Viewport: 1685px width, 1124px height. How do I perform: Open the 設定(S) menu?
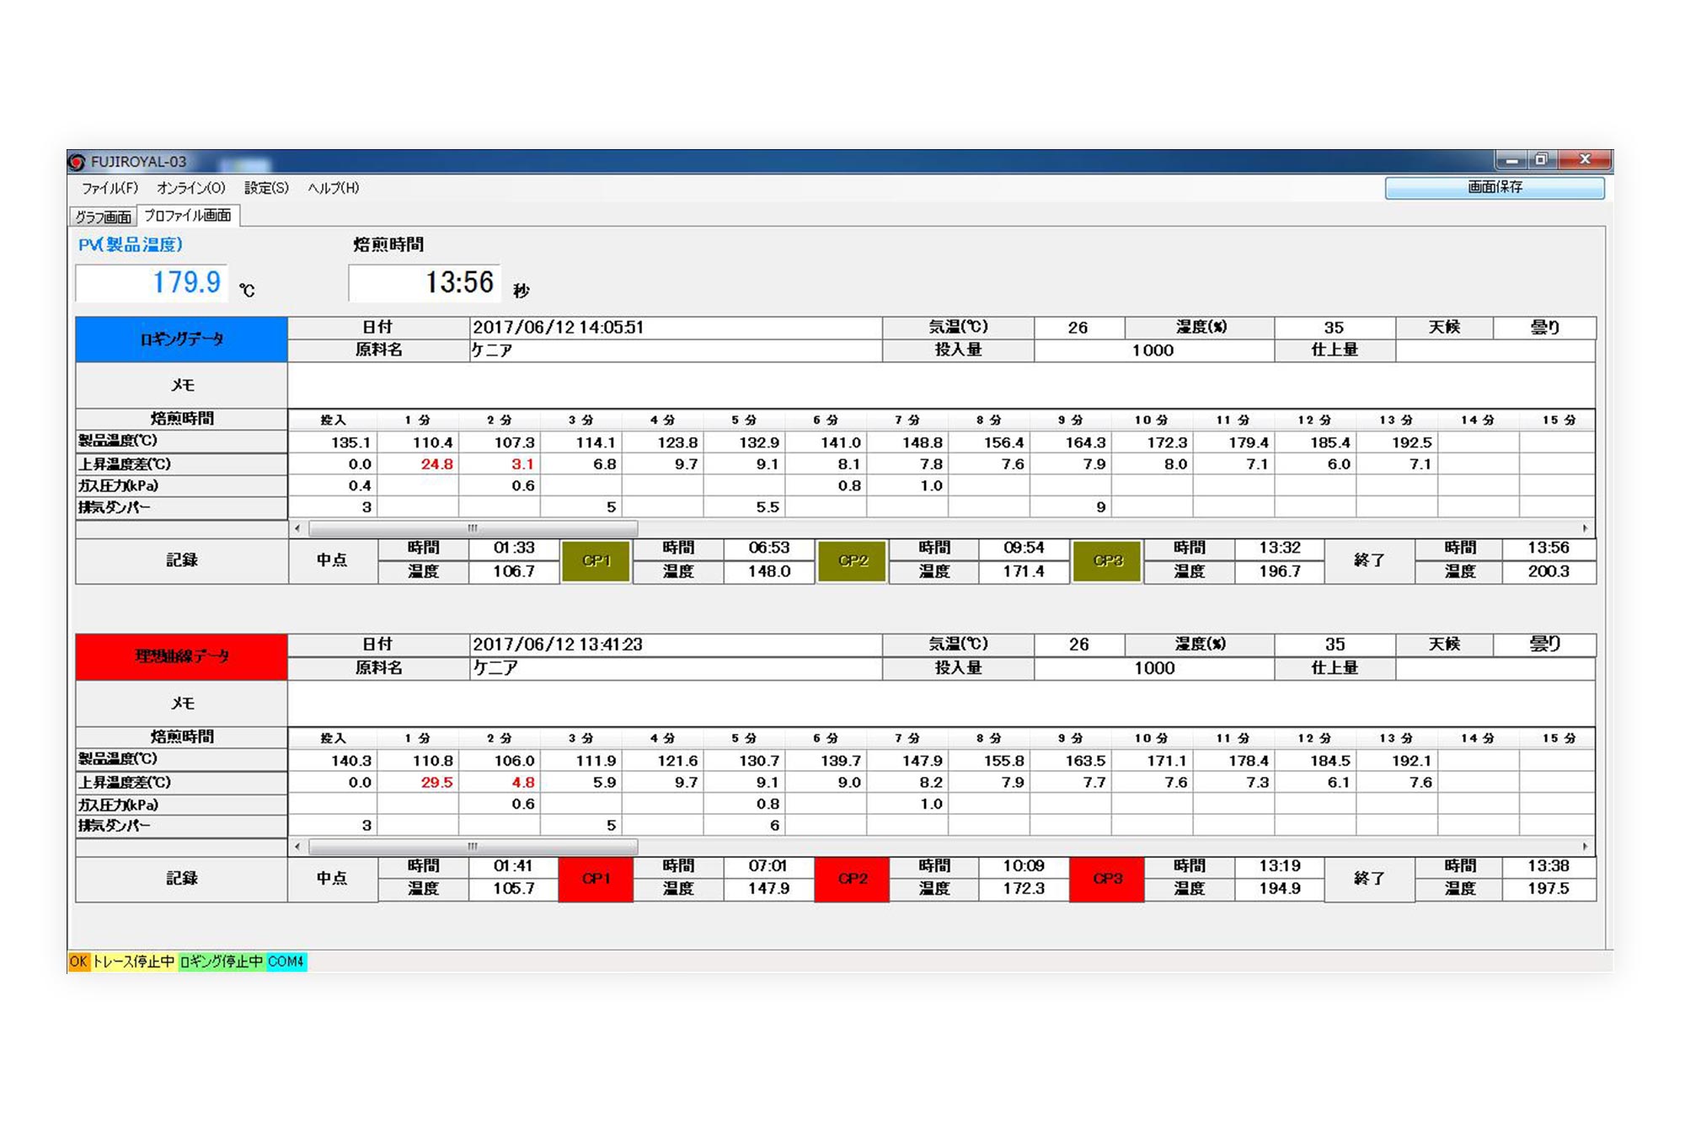(266, 188)
